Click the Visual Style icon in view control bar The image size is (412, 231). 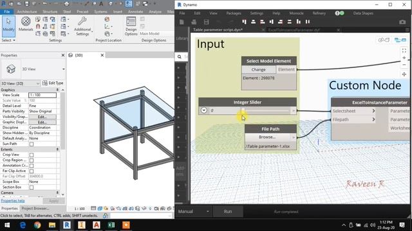(x=100, y=209)
